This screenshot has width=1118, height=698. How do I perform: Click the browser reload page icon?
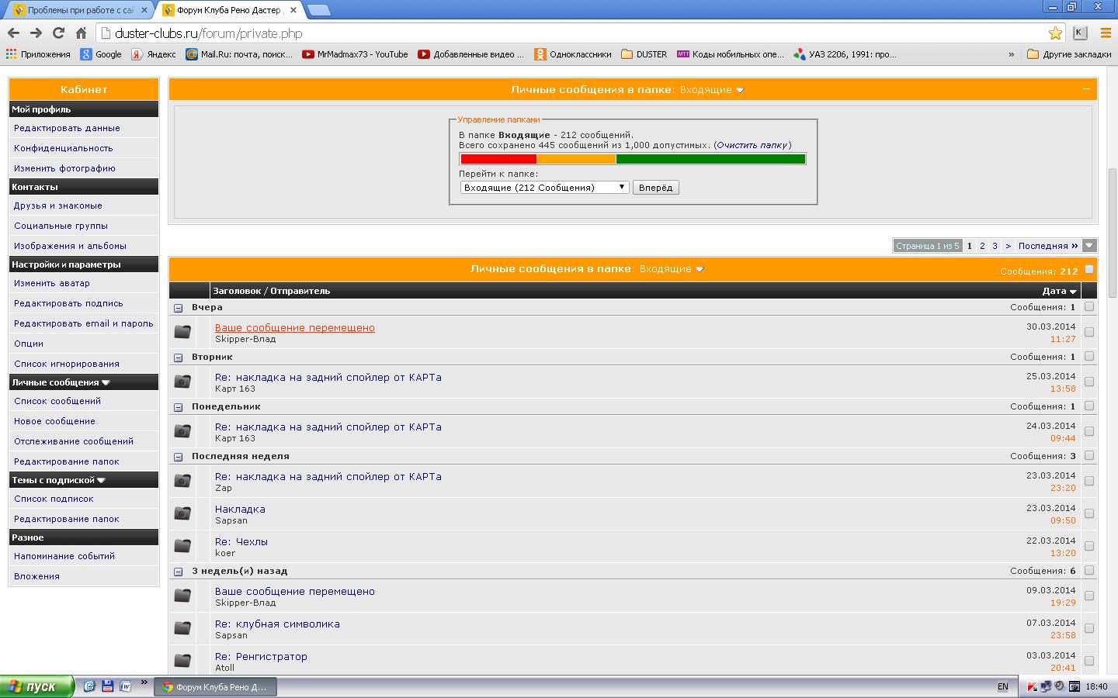(x=58, y=33)
